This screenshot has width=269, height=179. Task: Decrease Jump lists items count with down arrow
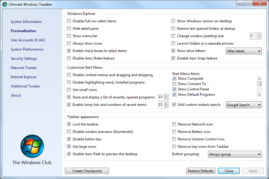pyautogui.click(x=166, y=106)
